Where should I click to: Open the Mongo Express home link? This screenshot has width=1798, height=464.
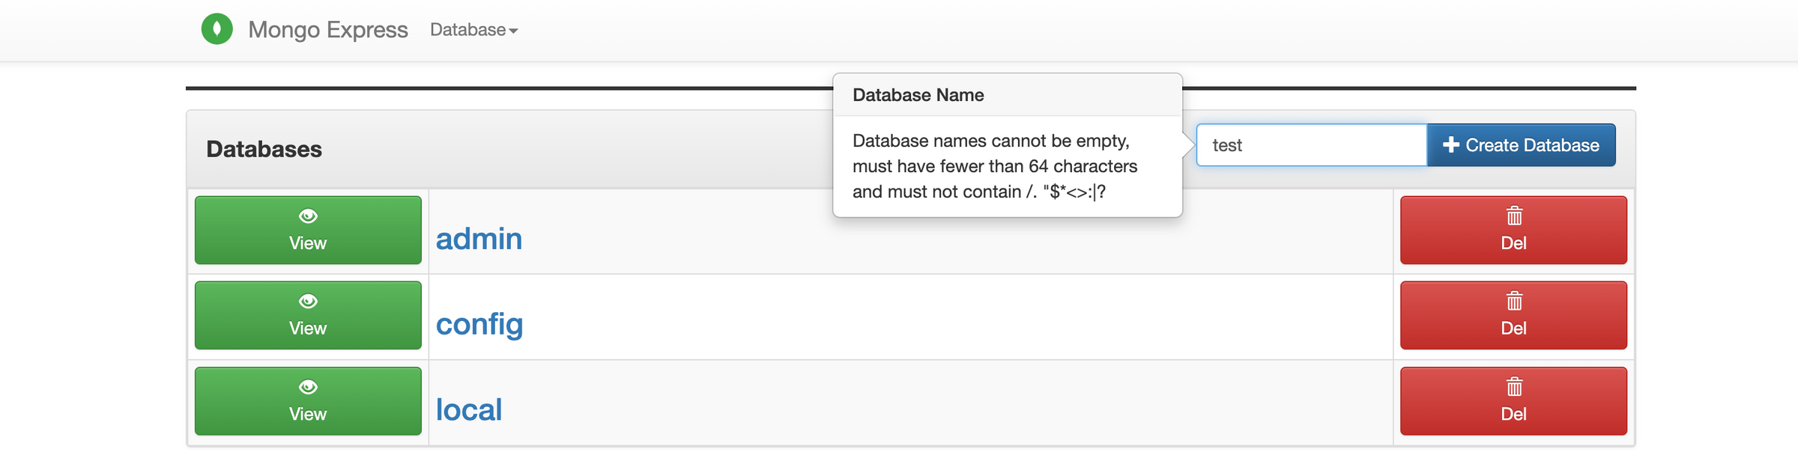click(328, 30)
